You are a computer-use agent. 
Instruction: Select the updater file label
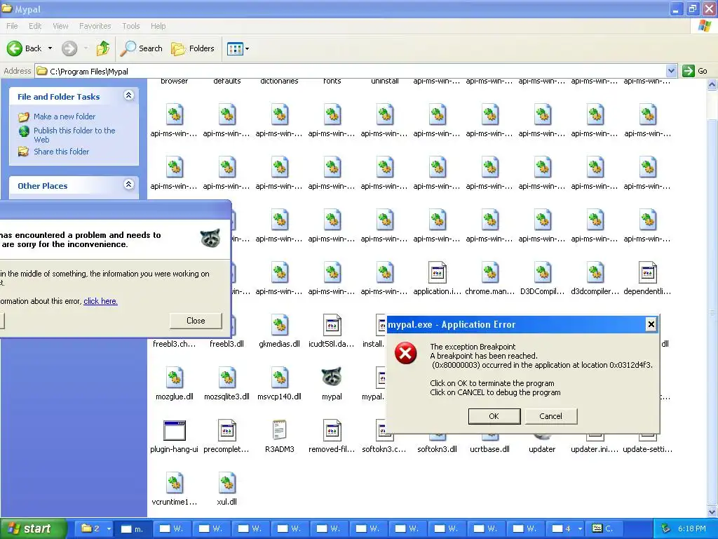point(542,449)
